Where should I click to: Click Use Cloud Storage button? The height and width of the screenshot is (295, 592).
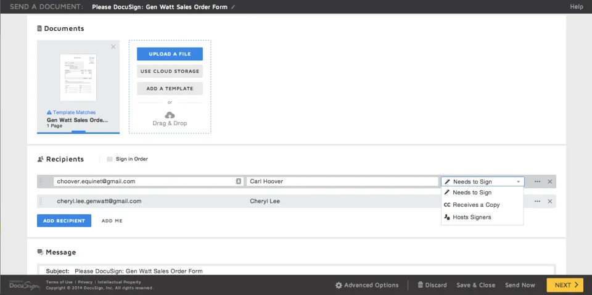(170, 72)
